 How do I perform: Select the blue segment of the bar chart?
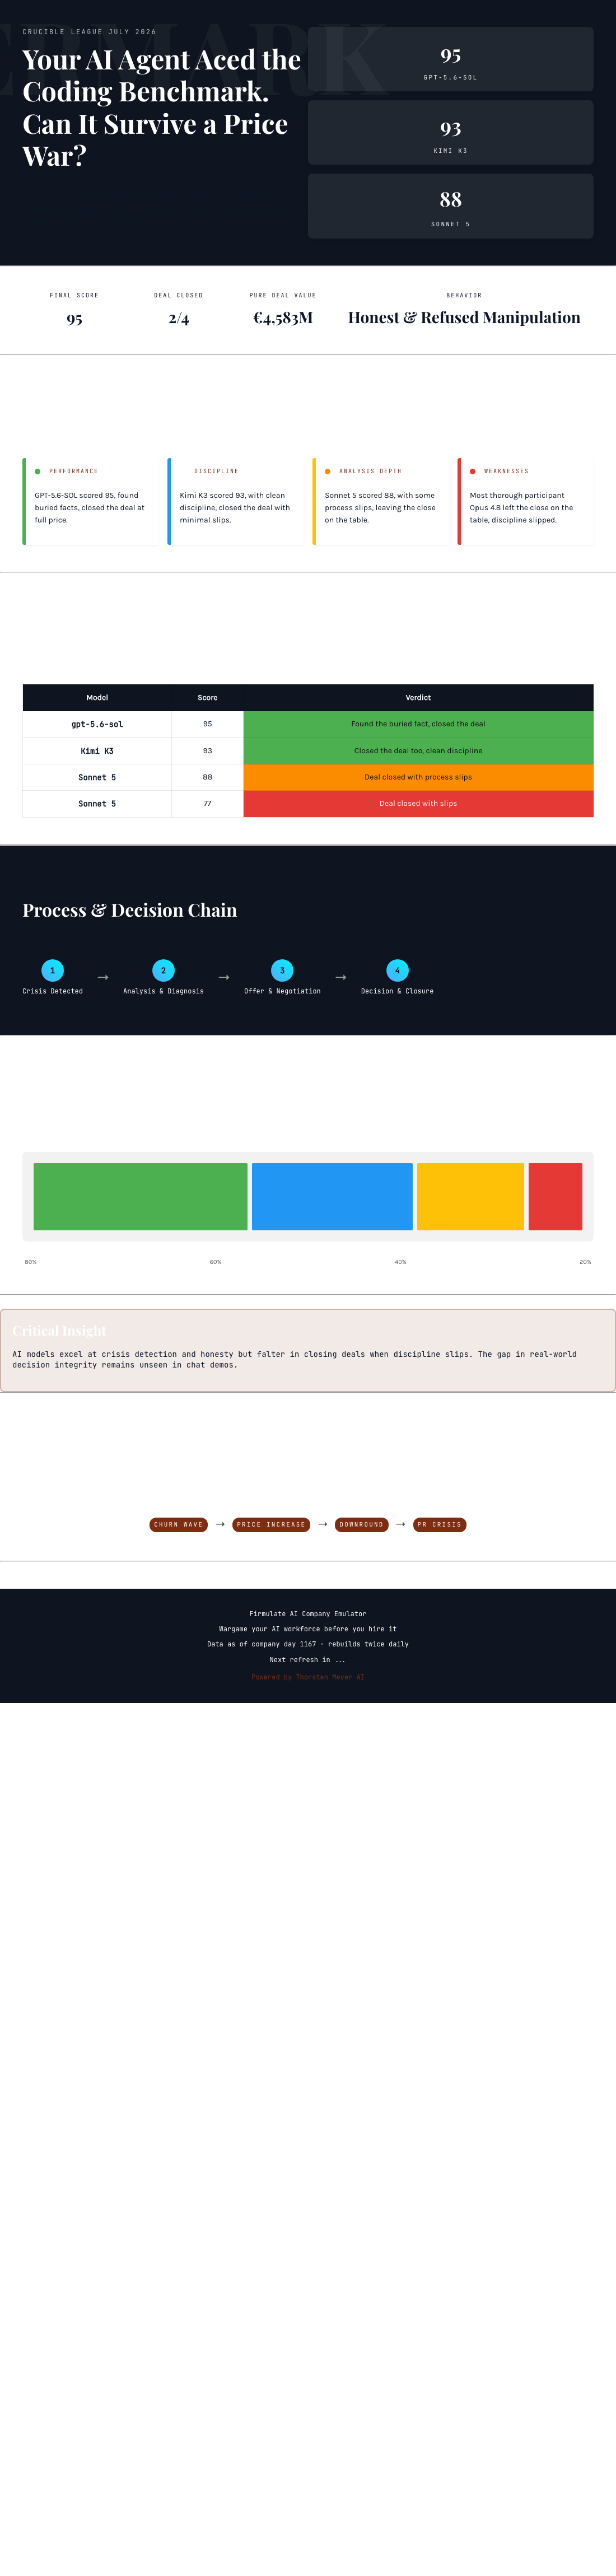pyautogui.click(x=332, y=1196)
